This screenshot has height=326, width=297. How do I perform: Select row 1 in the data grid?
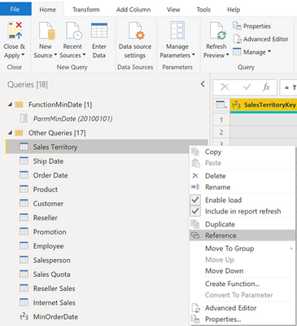click(221, 120)
